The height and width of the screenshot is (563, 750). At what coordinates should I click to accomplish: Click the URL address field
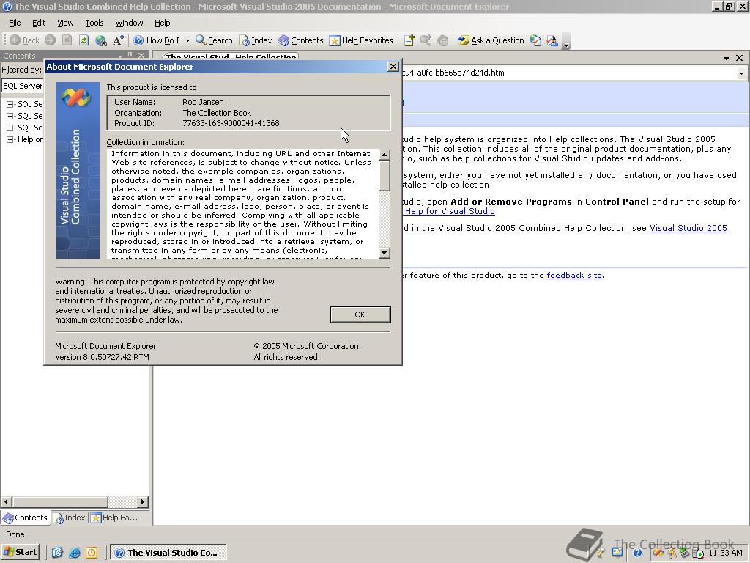(x=569, y=73)
